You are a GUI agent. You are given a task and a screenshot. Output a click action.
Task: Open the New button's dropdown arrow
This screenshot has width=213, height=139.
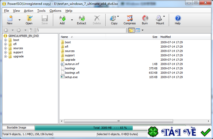[x=19, y=20]
